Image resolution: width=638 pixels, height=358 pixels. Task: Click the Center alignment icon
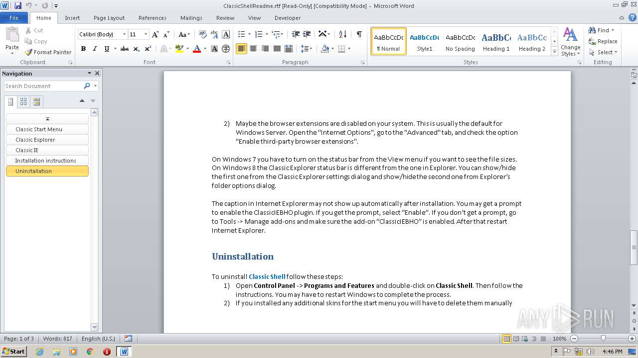click(253, 49)
